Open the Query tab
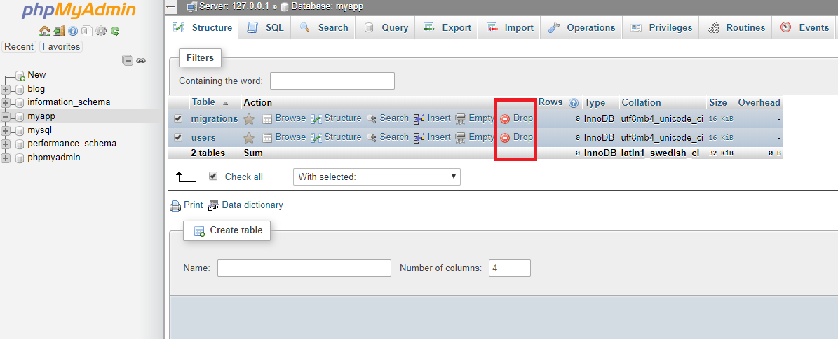Screen dimensions: 838x339 click(386, 28)
